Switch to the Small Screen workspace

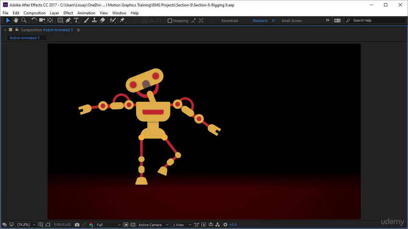tap(291, 21)
